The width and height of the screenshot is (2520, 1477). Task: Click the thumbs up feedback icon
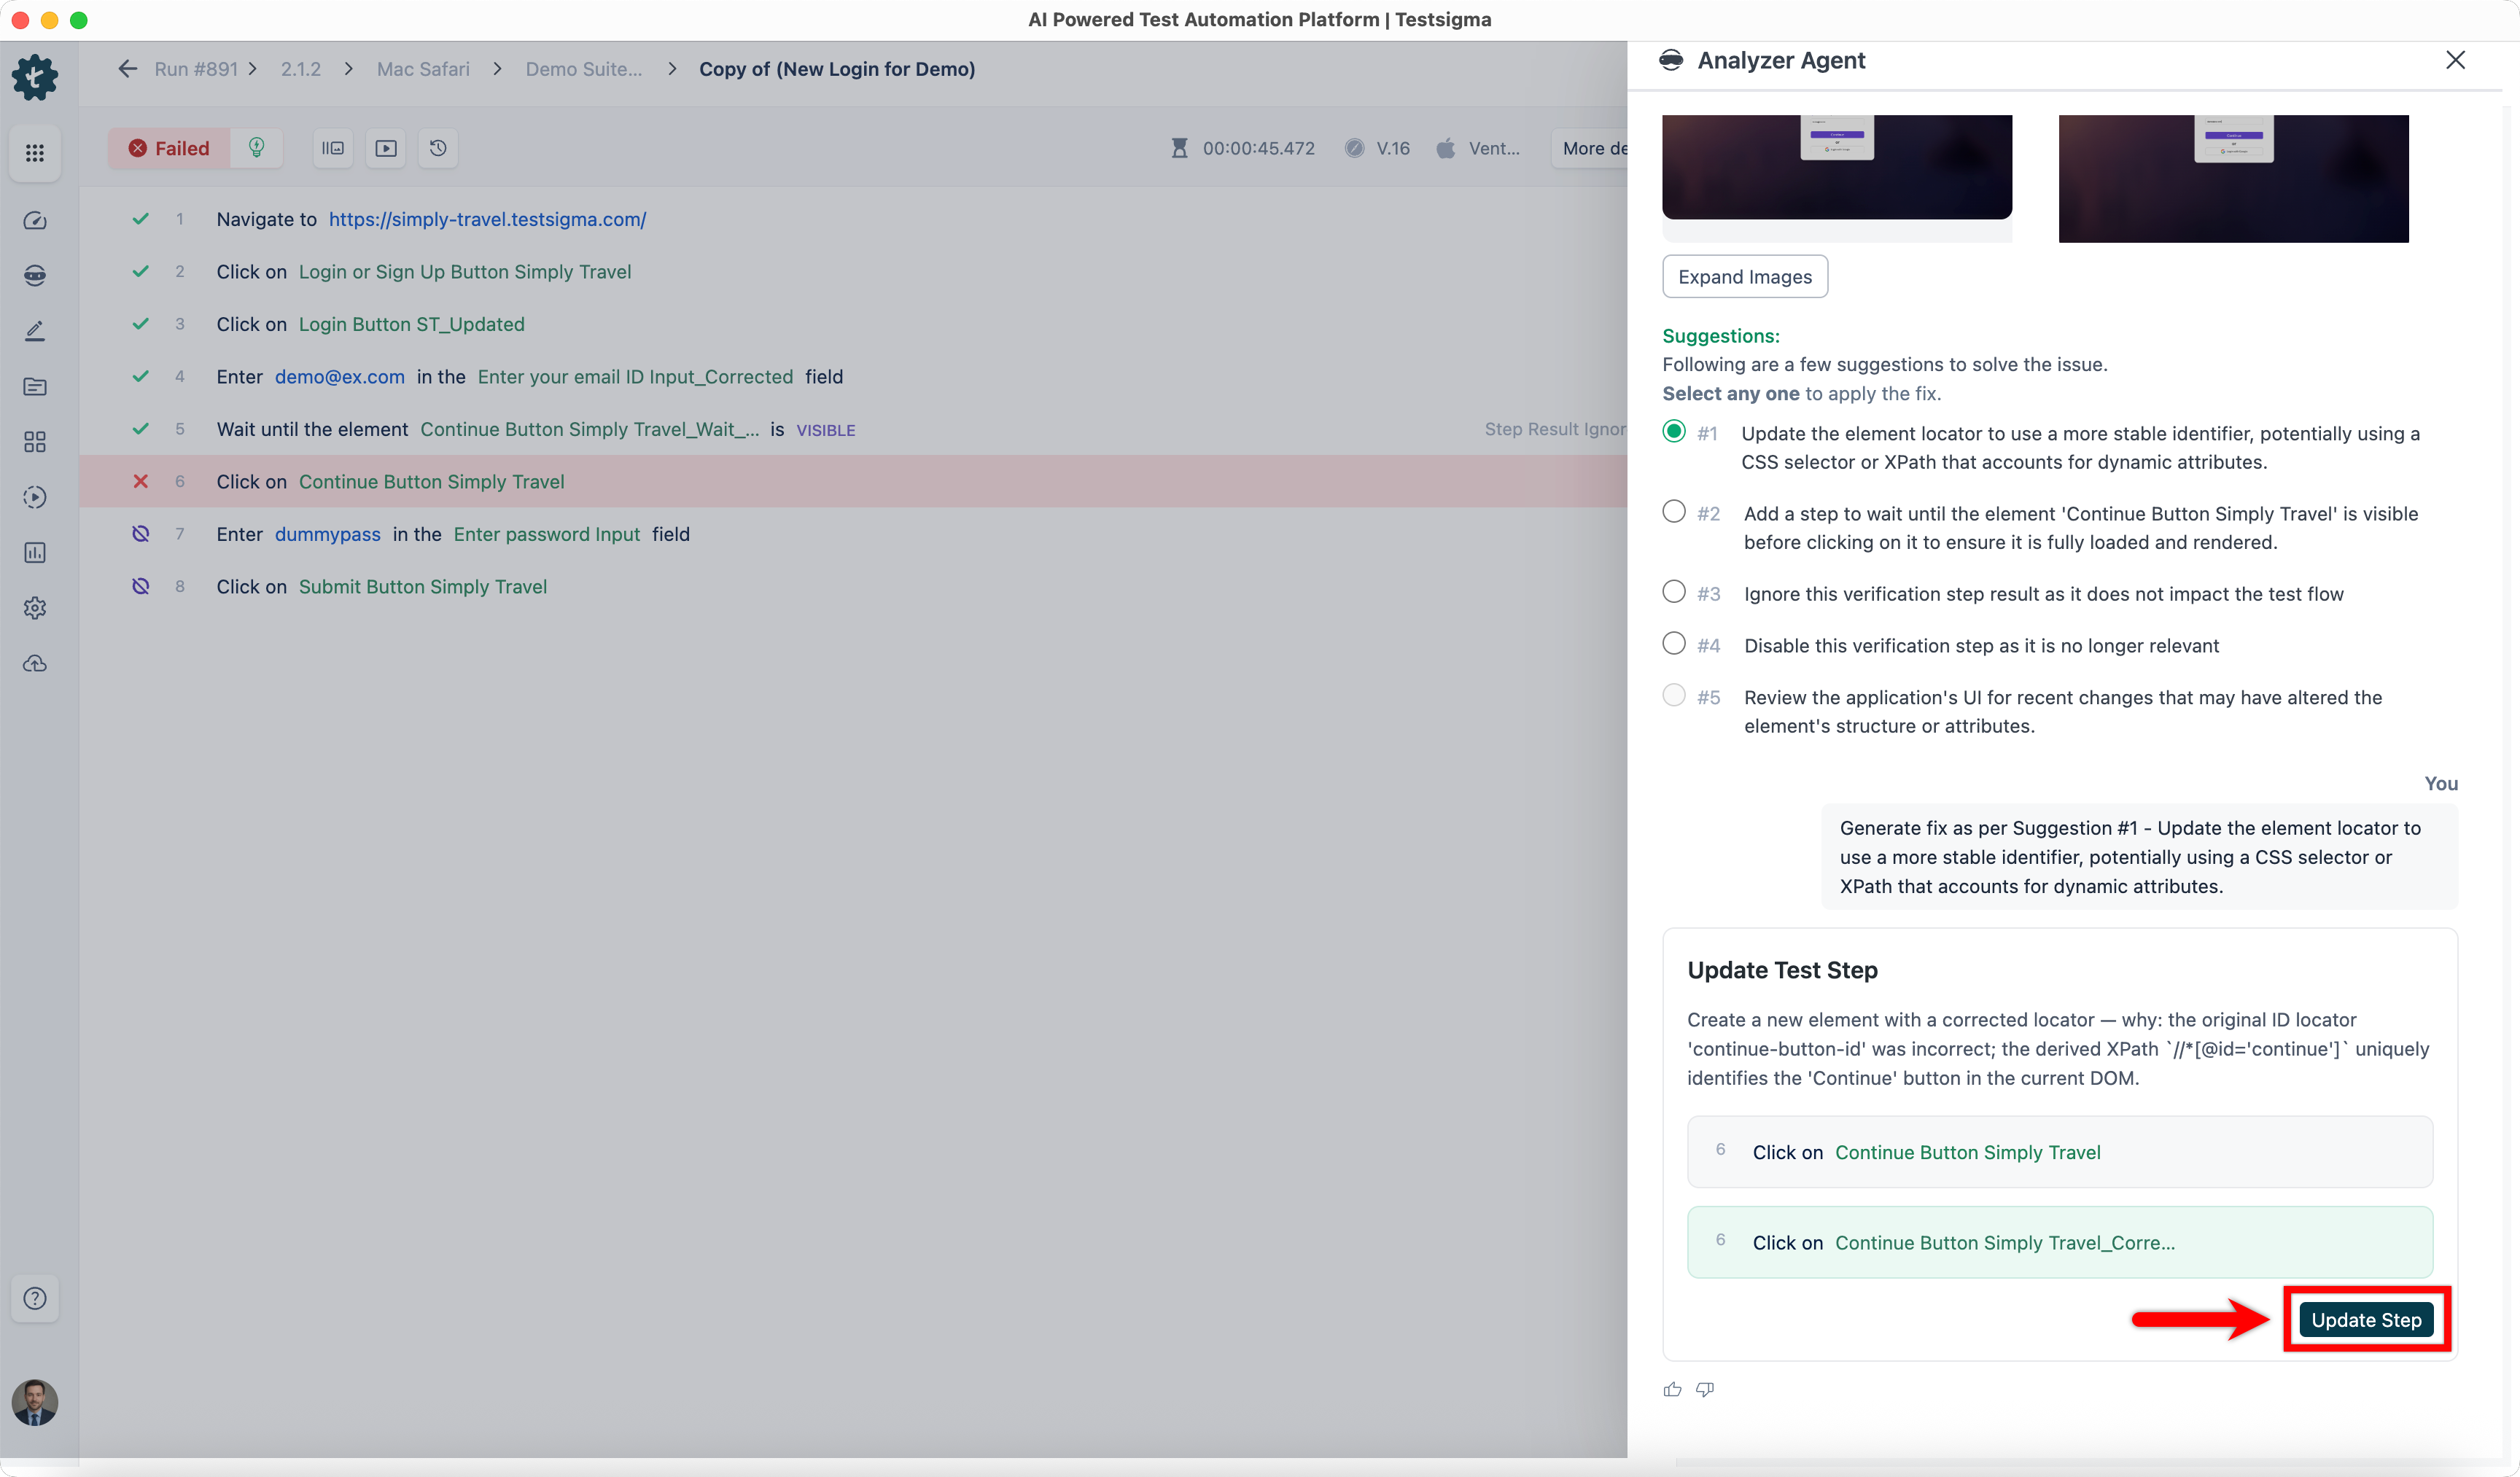click(x=1672, y=1389)
